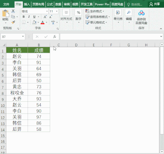Expand the font name 等线 dropdown
Image resolution: width=164 pixels, height=154 pixels.
tap(47, 11)
